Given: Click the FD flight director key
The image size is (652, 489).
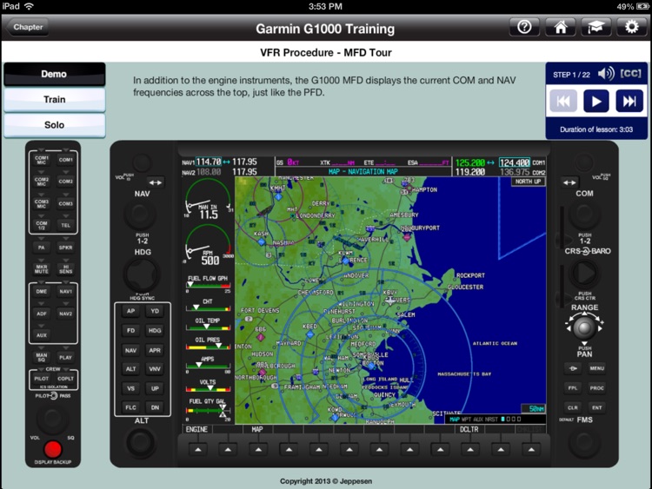Looking at the screenshot, I should [x=130, y=330].
